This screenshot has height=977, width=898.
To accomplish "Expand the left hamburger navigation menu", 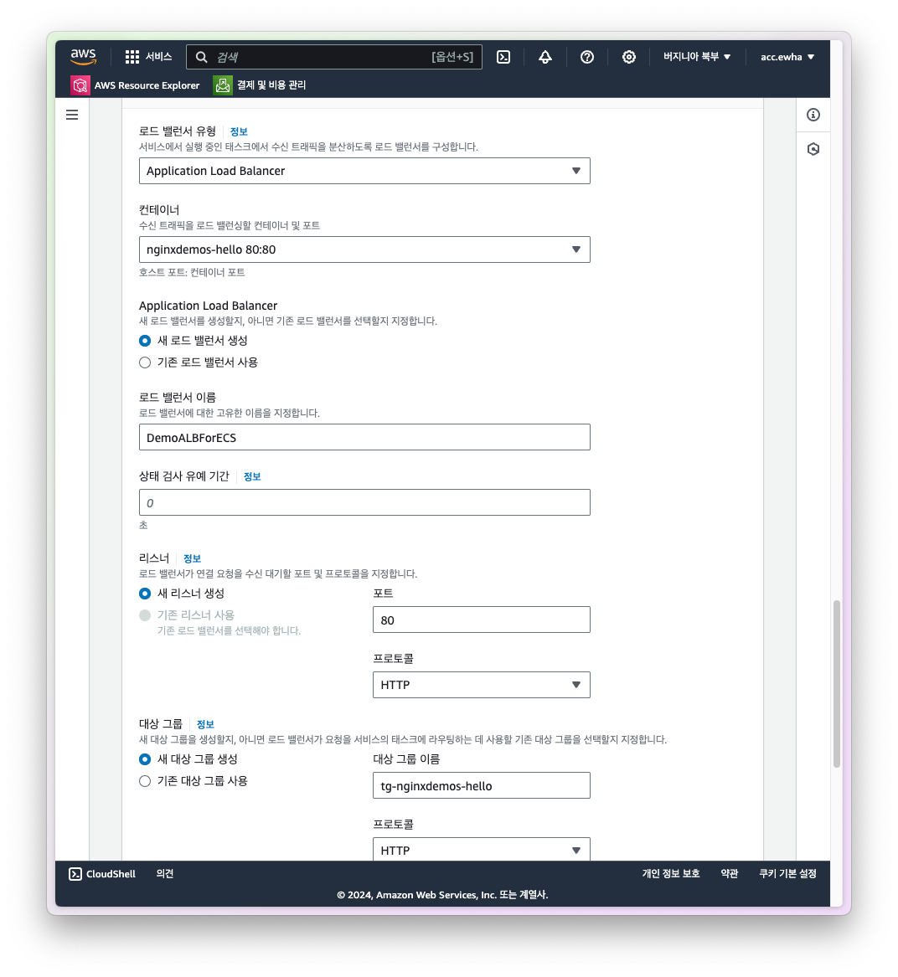I will coord(72,115).
